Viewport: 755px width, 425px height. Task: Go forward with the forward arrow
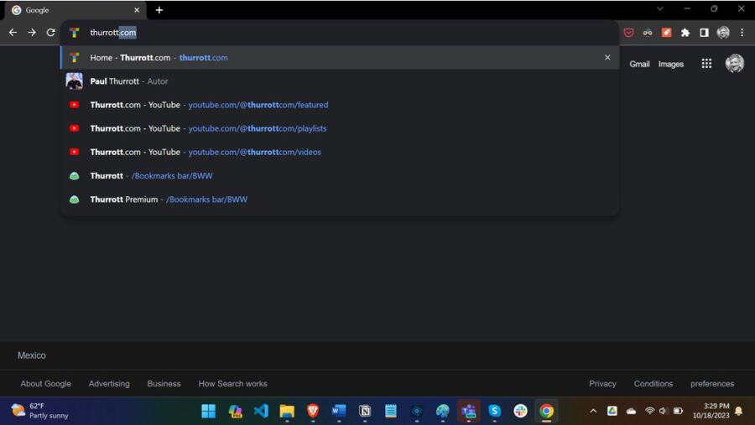click(32, 32)
